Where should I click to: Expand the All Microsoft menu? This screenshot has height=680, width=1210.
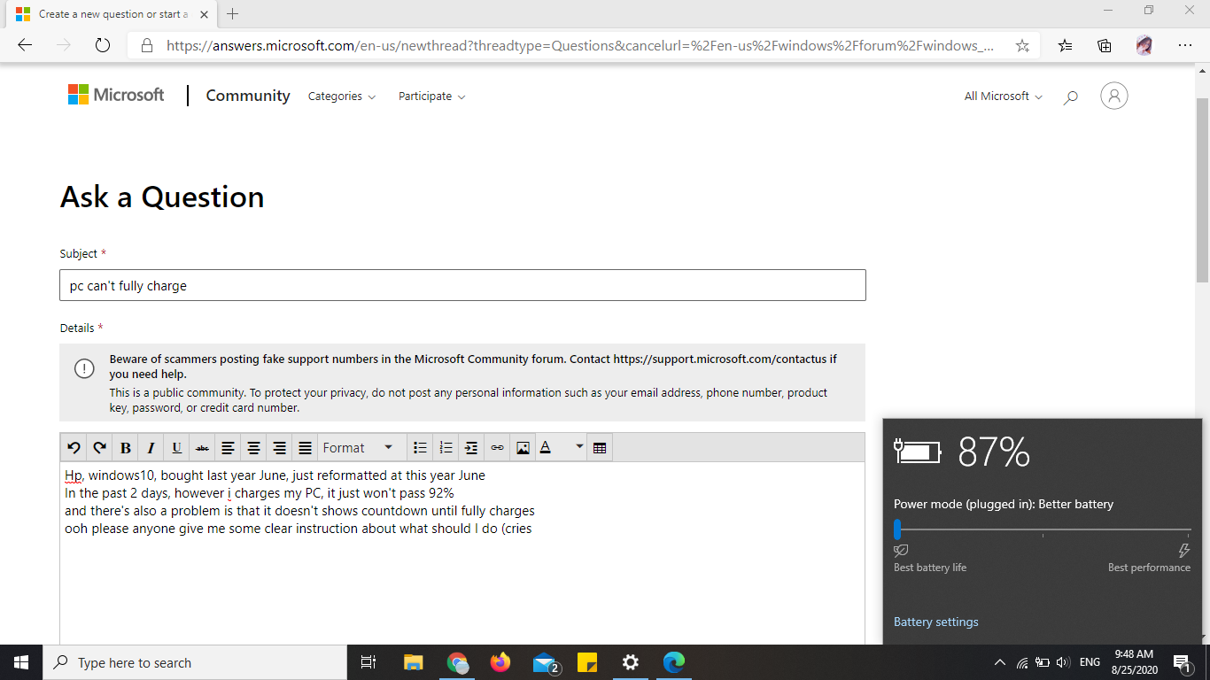pos(1003,96)
